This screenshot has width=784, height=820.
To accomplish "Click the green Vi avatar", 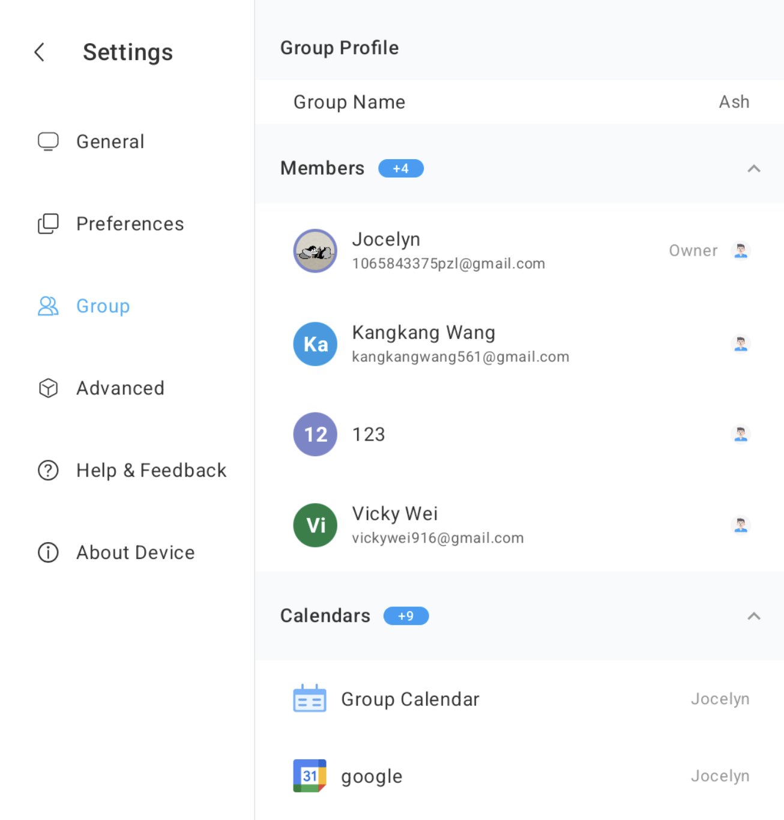I will (315, 525).
